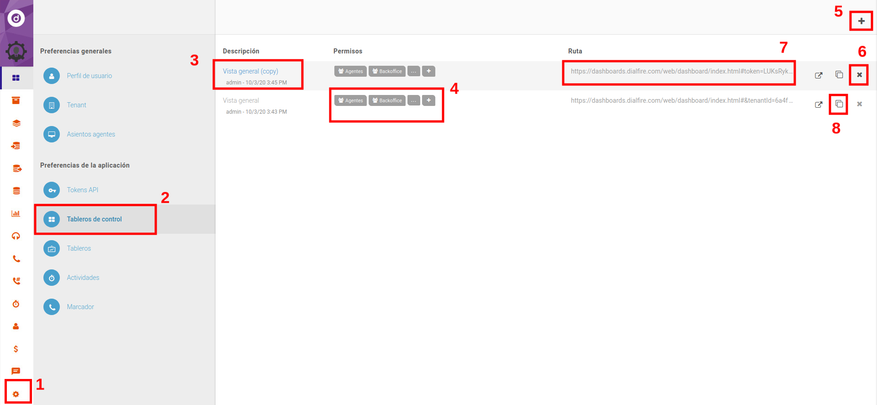
Task: Click Agentes permission tag on Vista general (copy)
Action: (350, 71)
